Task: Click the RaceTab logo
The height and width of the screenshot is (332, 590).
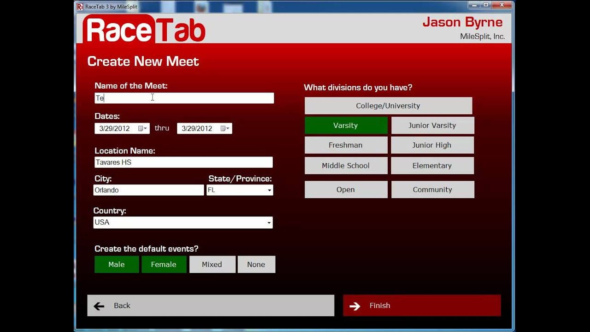Action: (x=144, y=30)
